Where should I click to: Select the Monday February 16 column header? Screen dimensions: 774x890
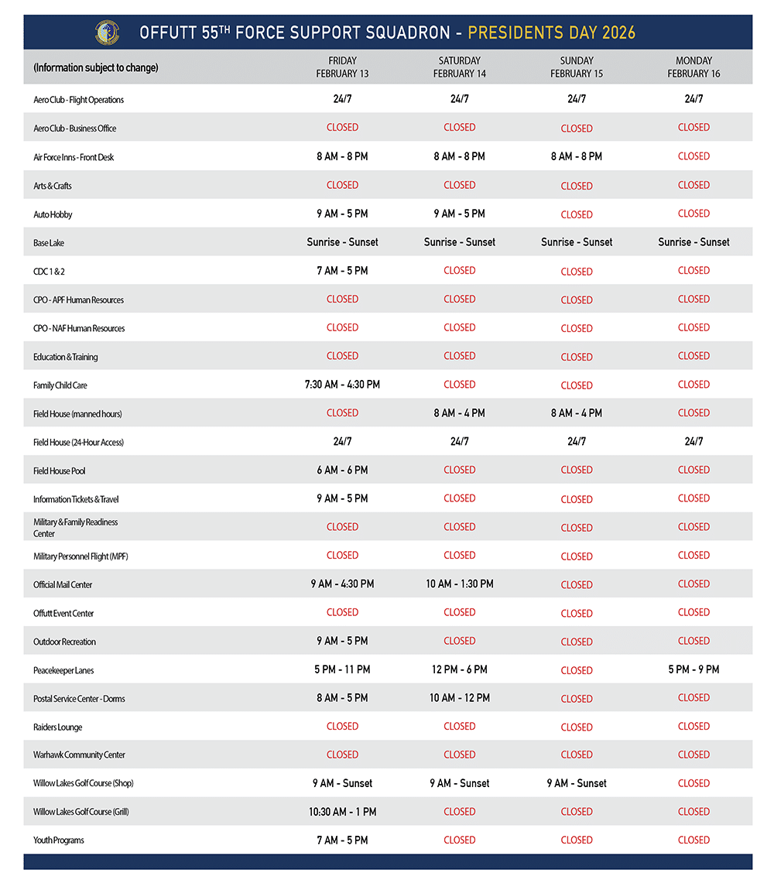[x=694, y=67]
